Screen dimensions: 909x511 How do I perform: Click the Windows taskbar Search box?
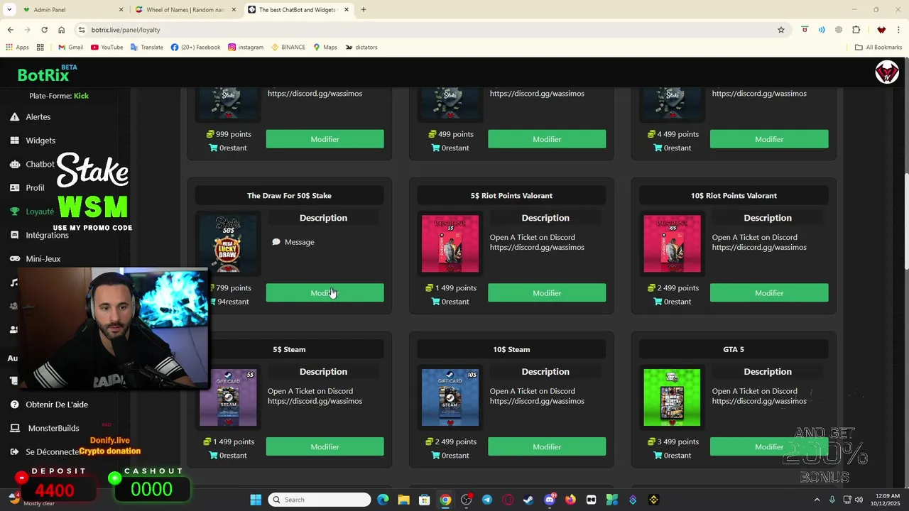point(320,500)
